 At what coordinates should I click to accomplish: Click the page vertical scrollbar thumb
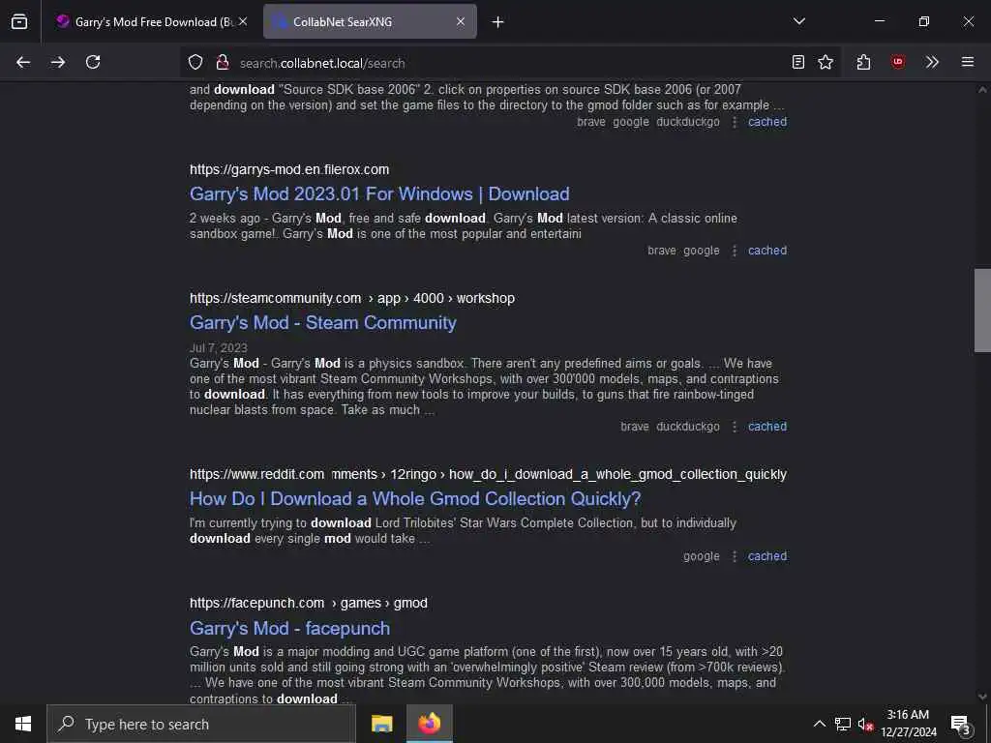point(982,310)
